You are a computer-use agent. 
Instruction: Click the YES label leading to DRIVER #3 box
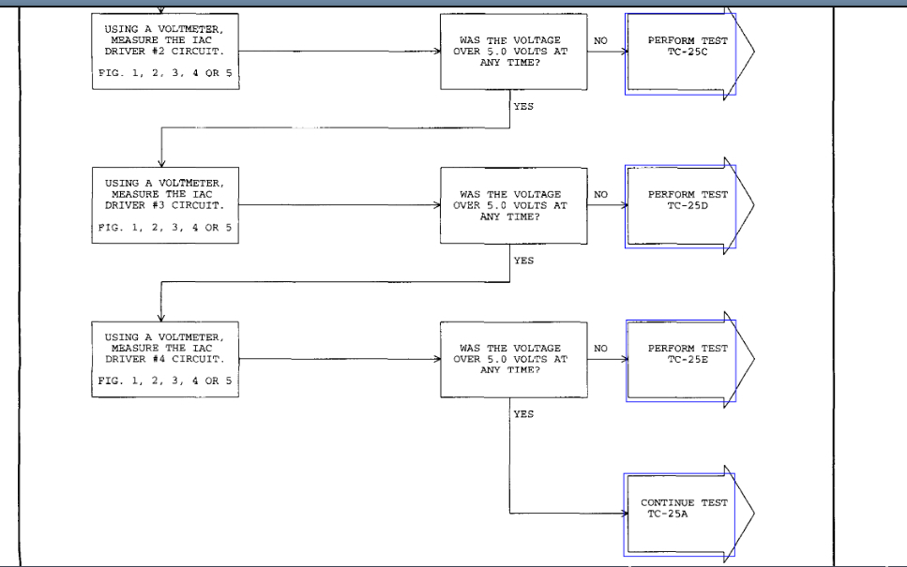click(523, 106)
